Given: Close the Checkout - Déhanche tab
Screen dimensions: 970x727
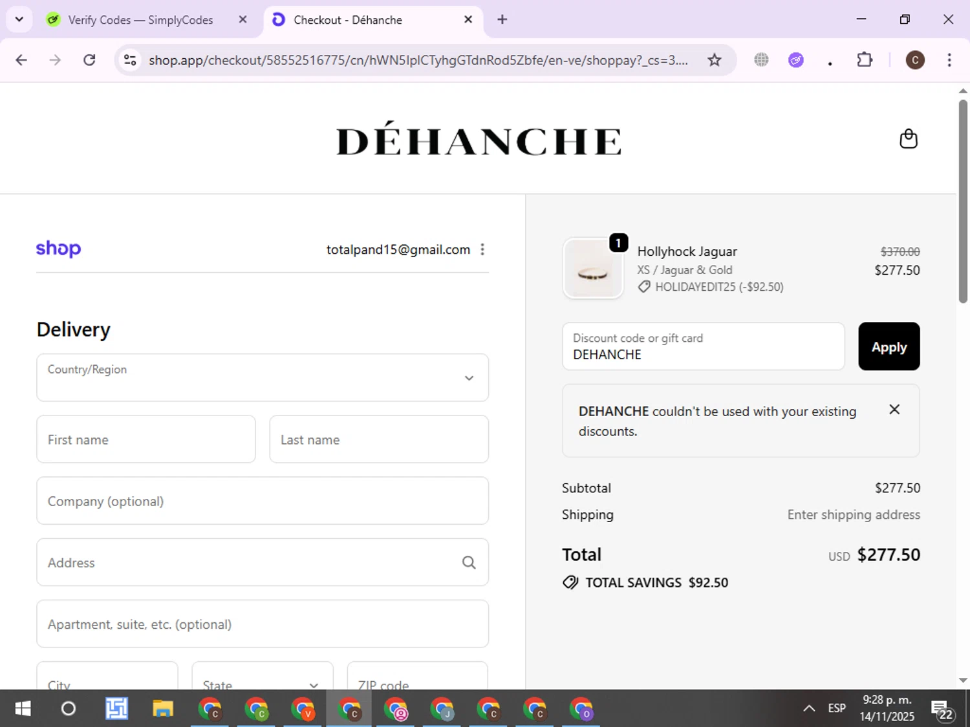Looking at the screenshot, I should pyautogui.click(x=468, y=19).
